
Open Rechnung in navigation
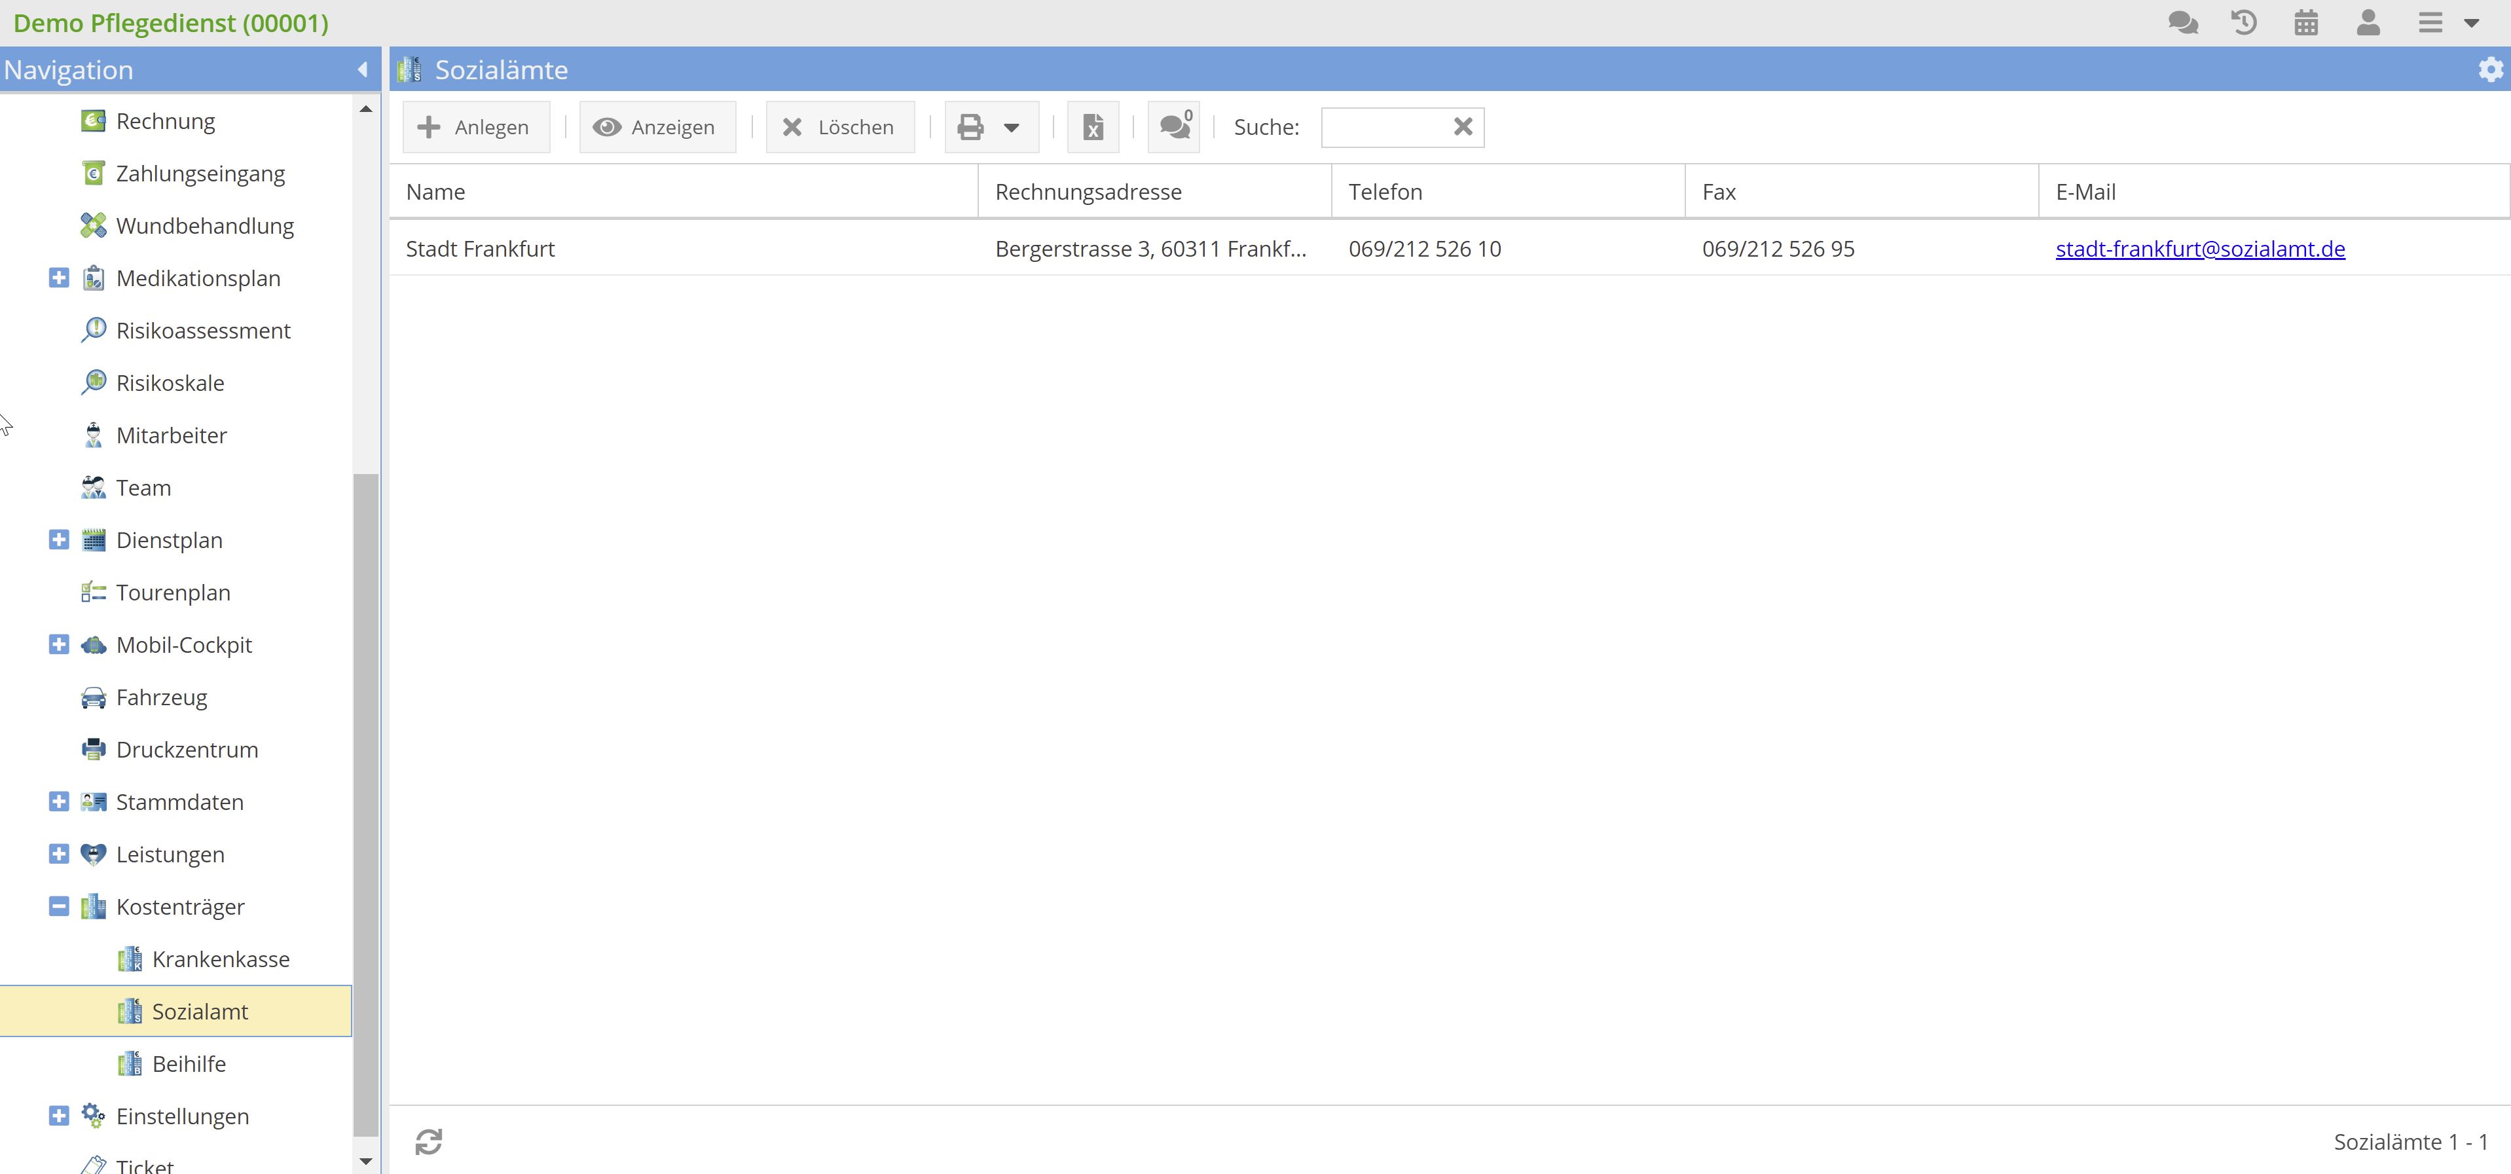pyautogui.click(x=165, y=121)
